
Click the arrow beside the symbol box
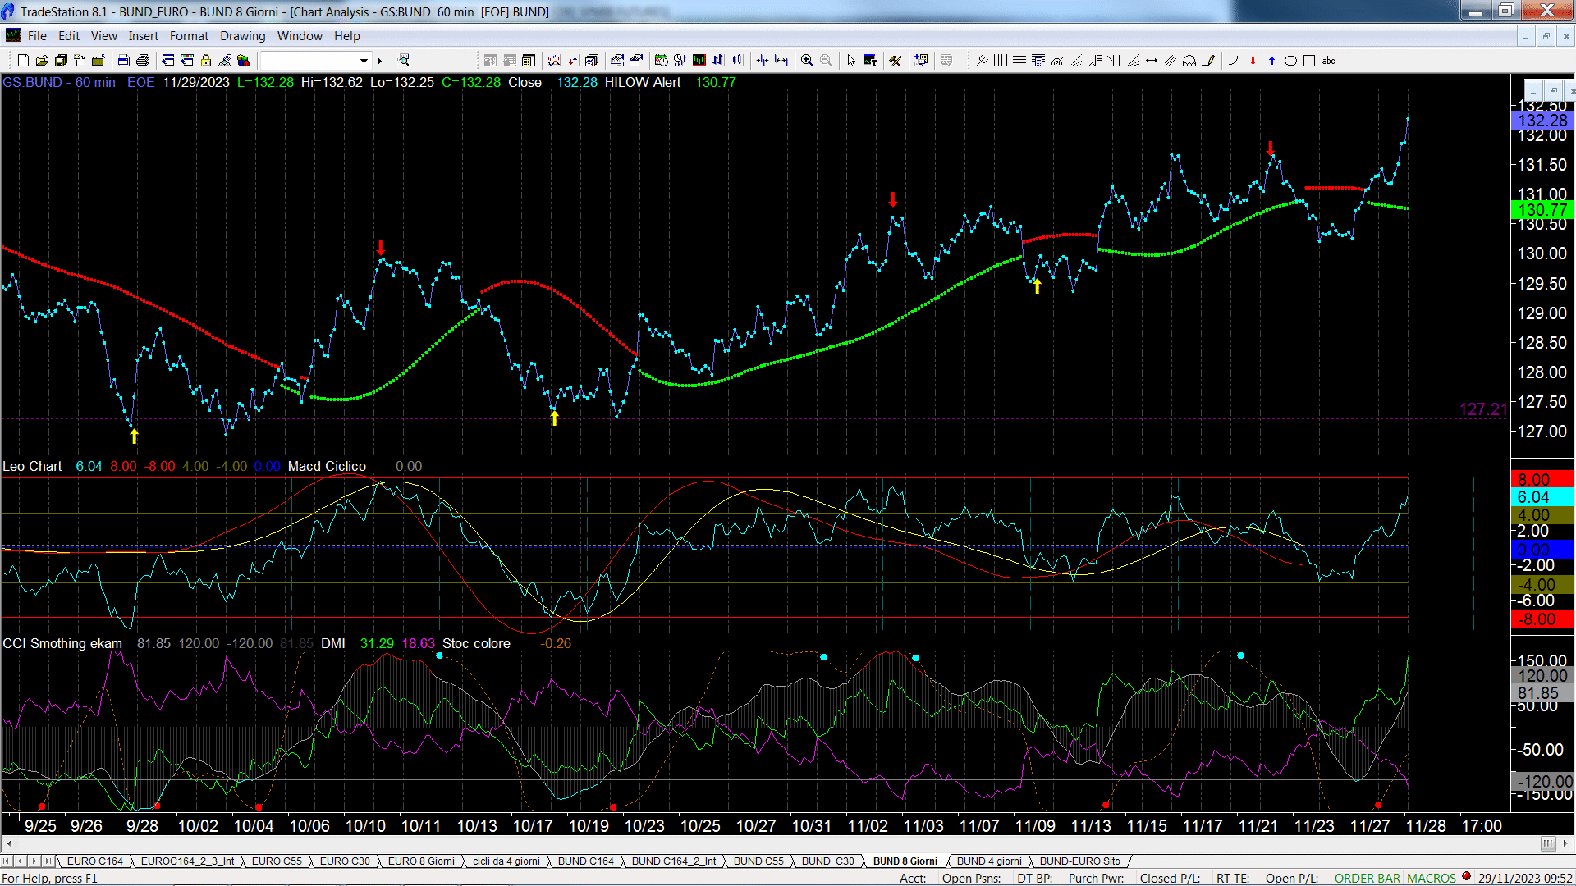click(379, 61)
